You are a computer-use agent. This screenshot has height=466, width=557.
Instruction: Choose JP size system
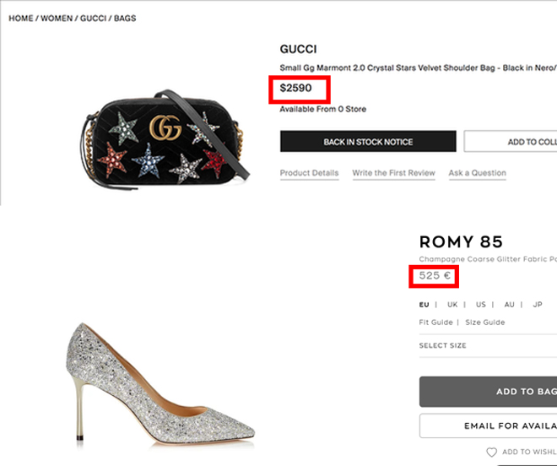click(x=538, y=305)
